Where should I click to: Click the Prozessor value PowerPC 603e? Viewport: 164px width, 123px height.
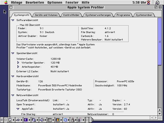point(125,81)
